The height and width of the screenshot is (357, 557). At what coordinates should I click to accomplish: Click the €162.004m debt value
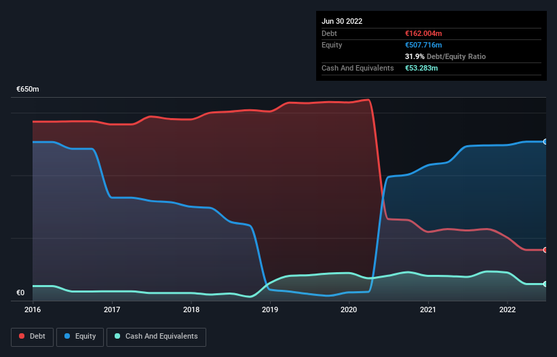click(423, 33)
